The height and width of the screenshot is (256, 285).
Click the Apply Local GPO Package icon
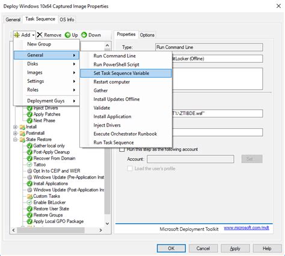[29, 221]
